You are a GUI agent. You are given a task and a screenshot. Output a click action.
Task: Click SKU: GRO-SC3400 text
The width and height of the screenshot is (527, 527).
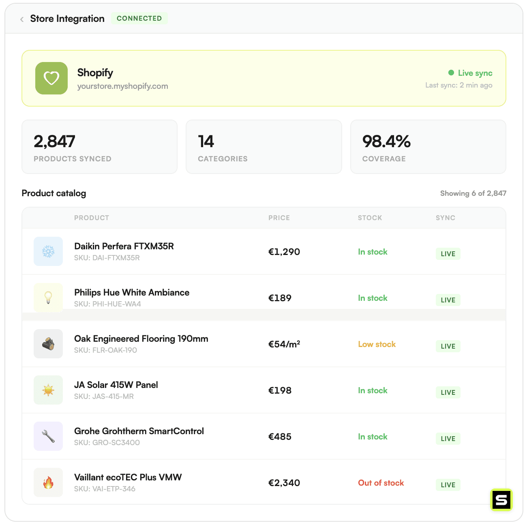(107, 443)
